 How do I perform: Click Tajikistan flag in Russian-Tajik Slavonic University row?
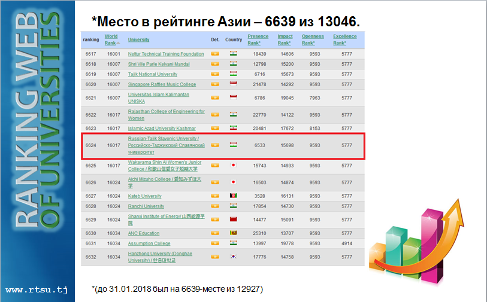pyautogui.click(x=233, y=145)
